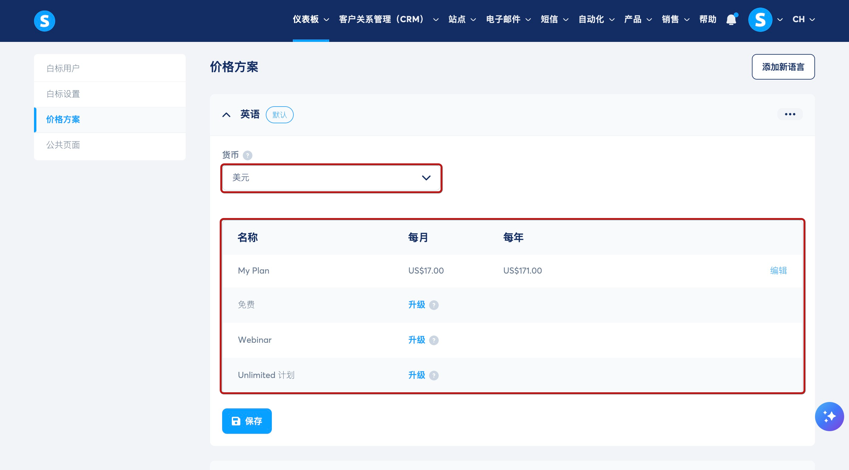Open the notification bell
The image size is (849, 470).
pyautogui.click(x=731, y=19)
